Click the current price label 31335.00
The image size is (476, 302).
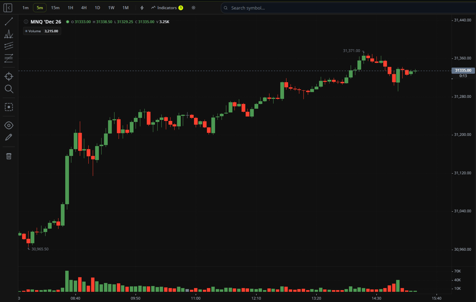coord(463,70)
